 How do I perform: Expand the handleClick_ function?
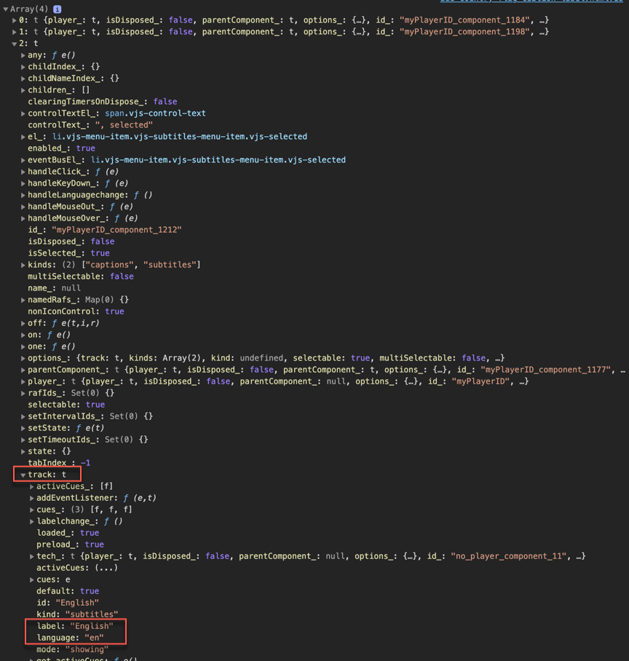23,172
